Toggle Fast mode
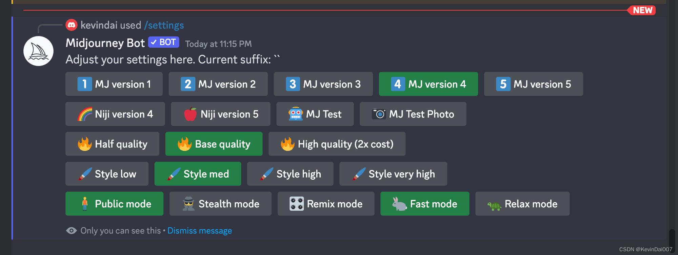Screen dimensions: 678x255 (x=425, y=204)
